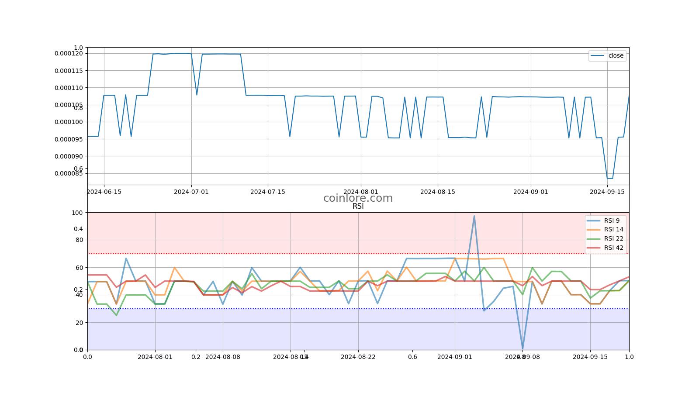Viewport: 699px width, 393px height.
Task: Click the RSI chart title
Action: tap(358, 206)
